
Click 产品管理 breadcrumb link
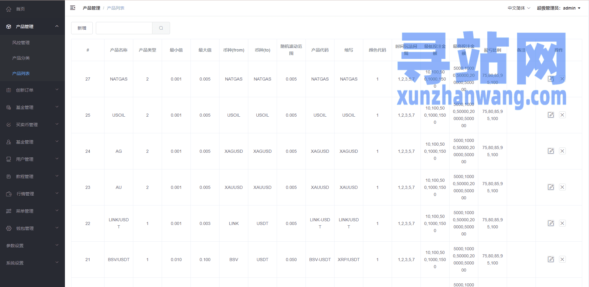point(91,8)
